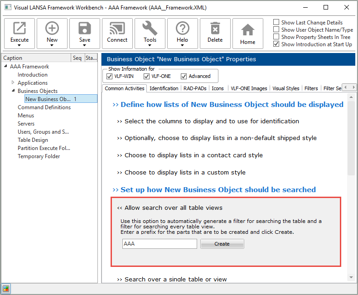Uncheck Show Introduction at Start Up
This screenshot has width=358, height=295.
coord(276,44)
